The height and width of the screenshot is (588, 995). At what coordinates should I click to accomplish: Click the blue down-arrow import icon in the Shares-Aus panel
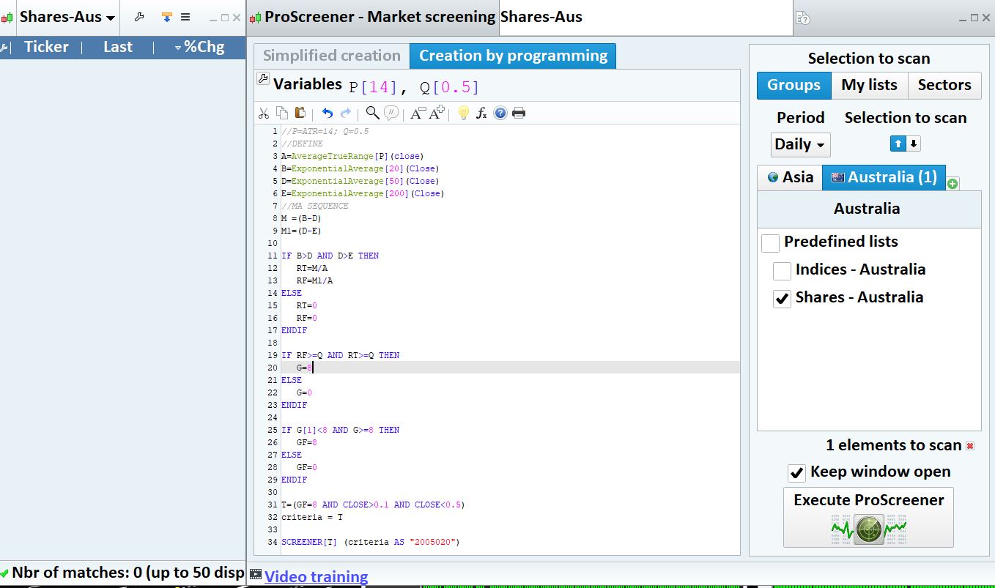(x=166, y=17)
